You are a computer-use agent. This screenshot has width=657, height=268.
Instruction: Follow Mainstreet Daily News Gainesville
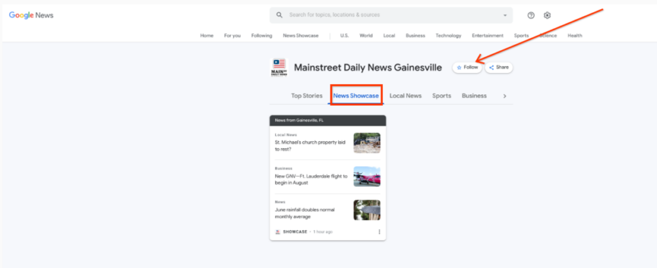tap(467, 67)
